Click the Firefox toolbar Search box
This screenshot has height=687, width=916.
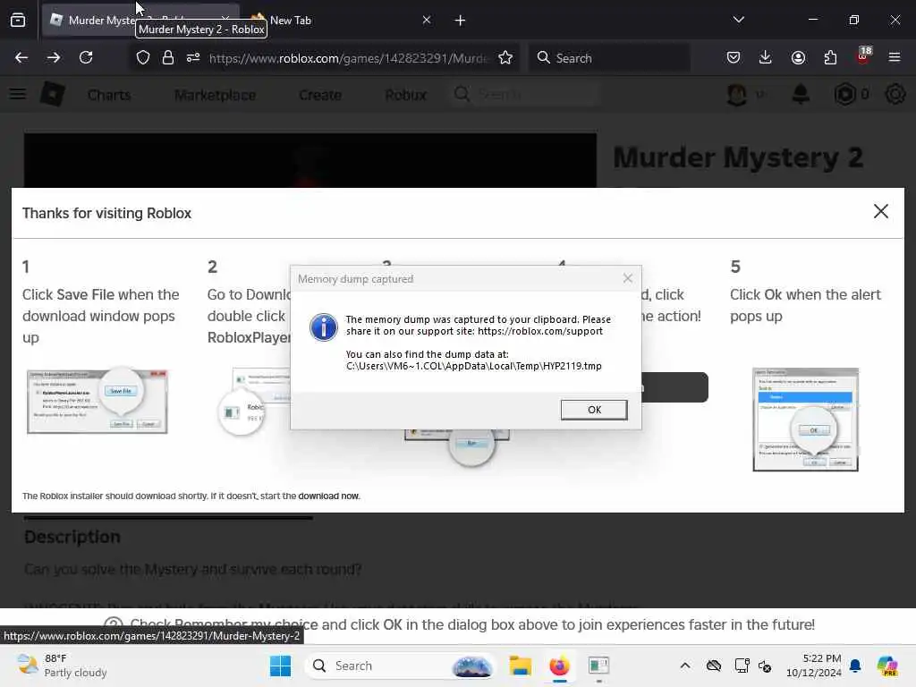pos(609,58)
